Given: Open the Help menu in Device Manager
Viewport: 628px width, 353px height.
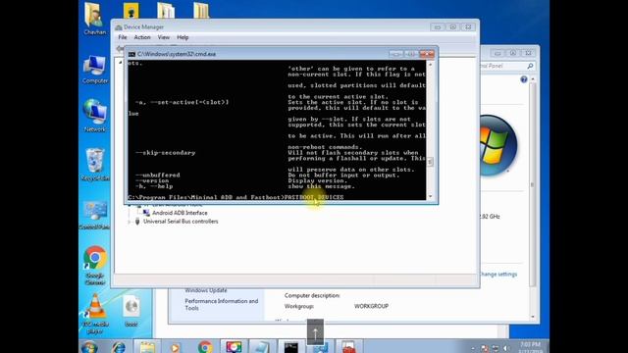Looking at the screenshot, I should (183, 37).
